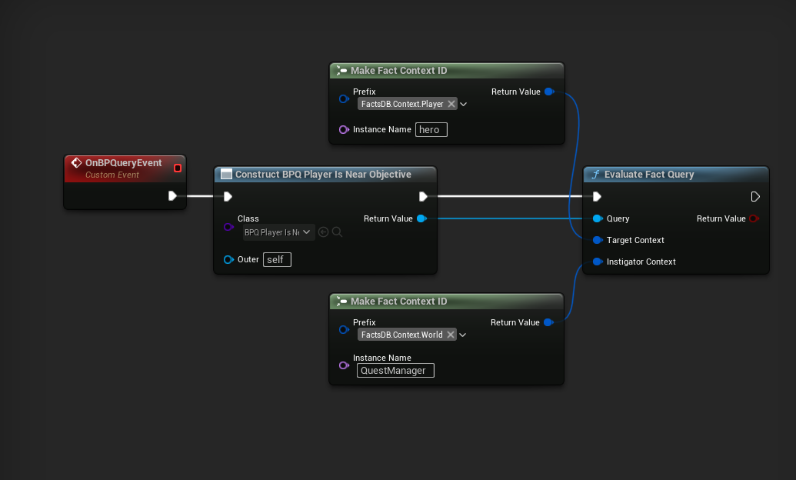Screen dimensions: 796x480
Task: Browse to class with magnifier icon
Action: [x=337, y=232]
